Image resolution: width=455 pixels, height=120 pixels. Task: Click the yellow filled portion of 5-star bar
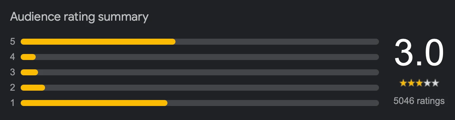coord(98,42)
